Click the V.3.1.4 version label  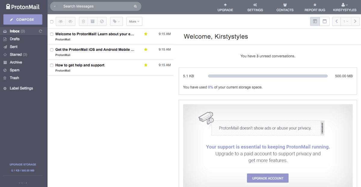(x=23, y=183)
